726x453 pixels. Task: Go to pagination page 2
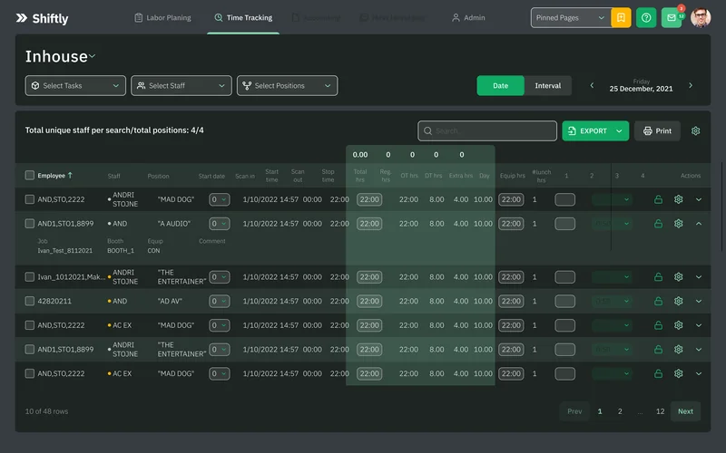click(620, 411)
